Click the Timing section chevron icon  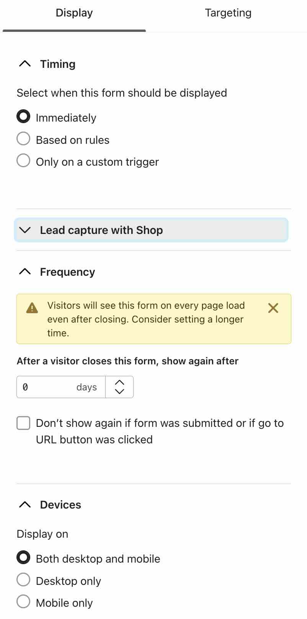[25, 64]
